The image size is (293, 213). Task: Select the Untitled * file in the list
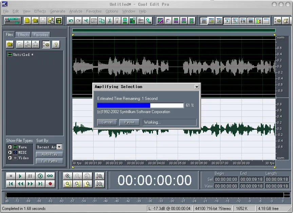coord(21,55)
